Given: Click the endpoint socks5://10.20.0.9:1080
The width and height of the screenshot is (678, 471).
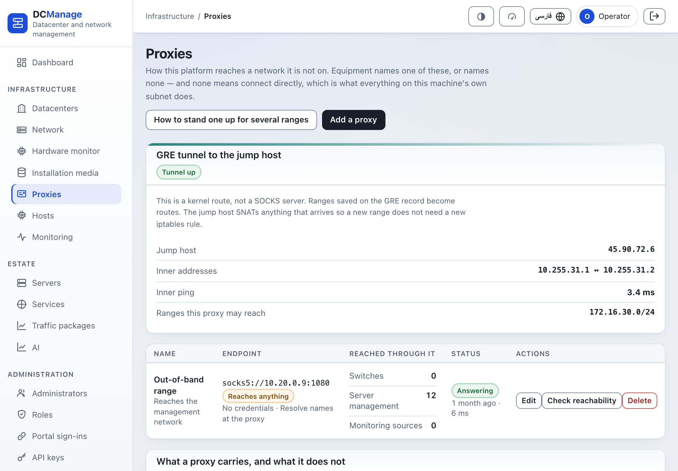Looking at the screenshot, I should coord(276,383).
